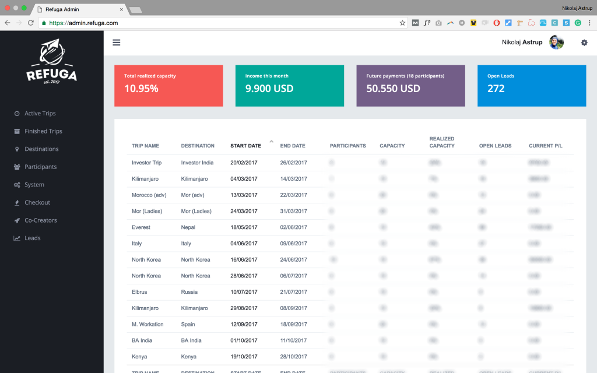Reload the page in browser
This screenshot has width=597, height=373.
point(31,23)
